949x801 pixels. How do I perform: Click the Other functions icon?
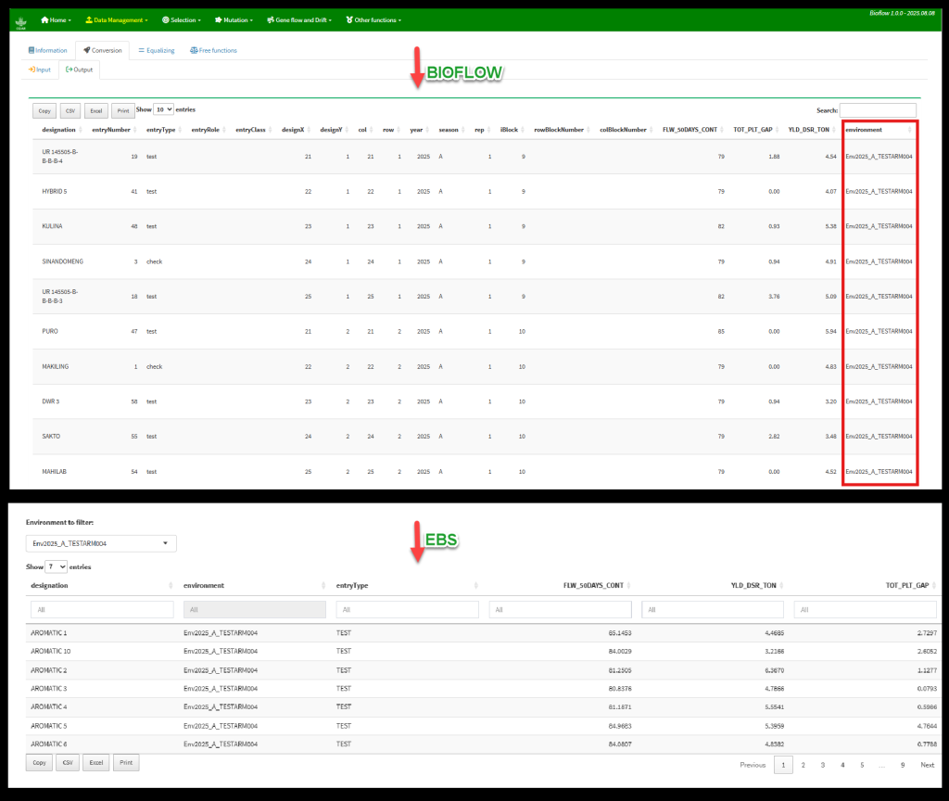coord(348,19)
